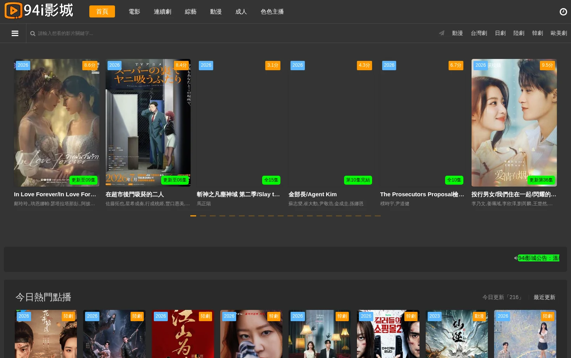
Task: Click the speaker announcement icon
Action: click(x=516, y=258)
